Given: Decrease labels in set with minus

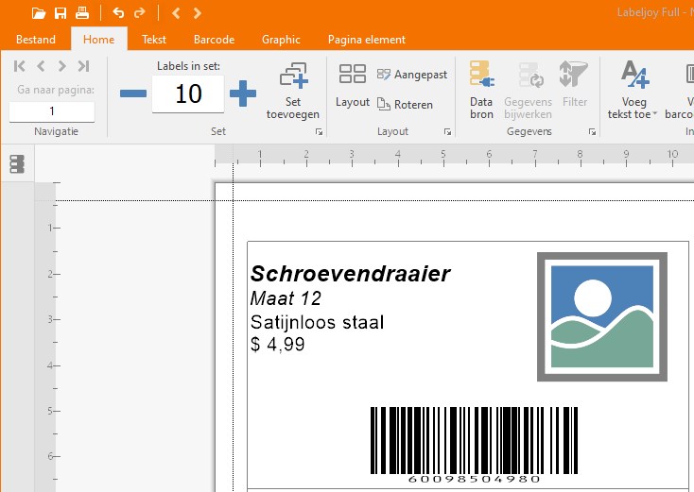Looking at the screenshot, I should point(133,93).
